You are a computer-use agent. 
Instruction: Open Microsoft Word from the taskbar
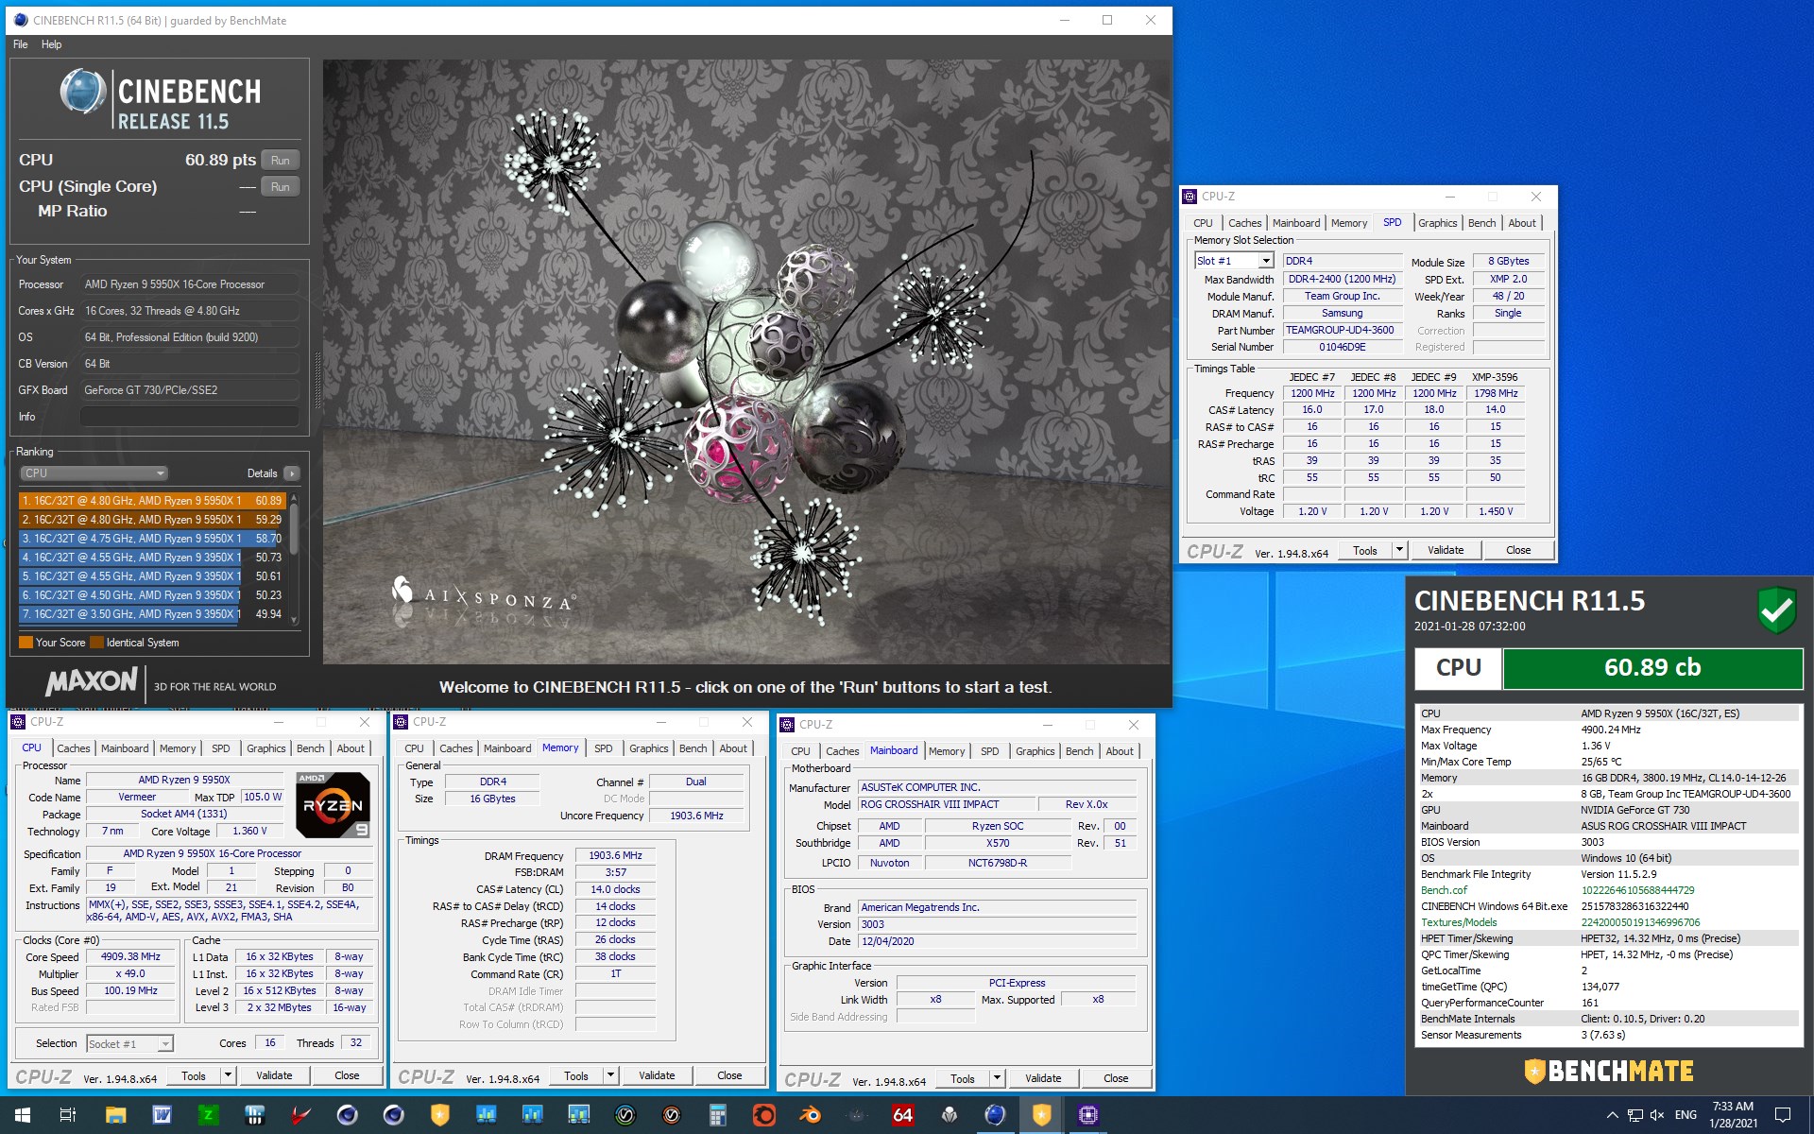coord(162,1115)
